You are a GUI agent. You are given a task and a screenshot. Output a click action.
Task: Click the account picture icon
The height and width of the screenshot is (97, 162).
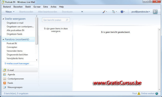tap(155, 12)
